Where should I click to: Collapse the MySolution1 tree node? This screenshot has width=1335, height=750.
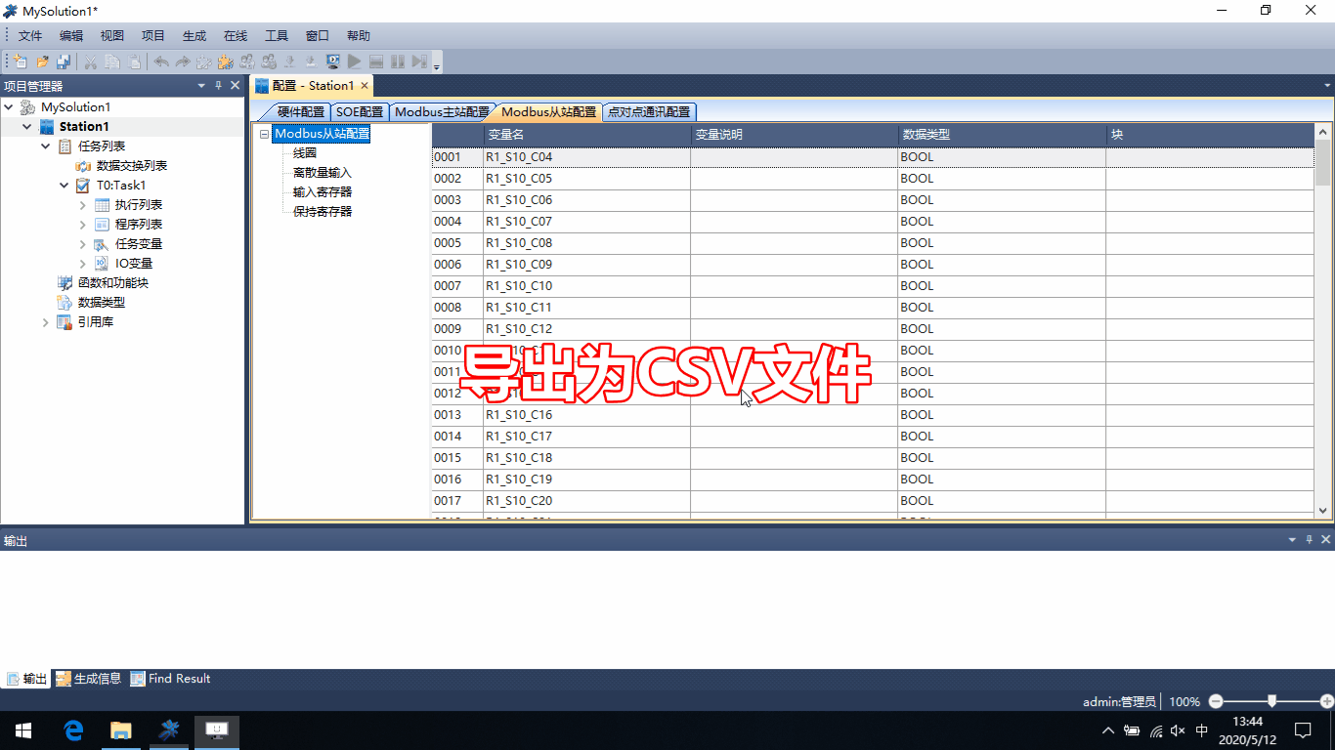click(9, 106)
